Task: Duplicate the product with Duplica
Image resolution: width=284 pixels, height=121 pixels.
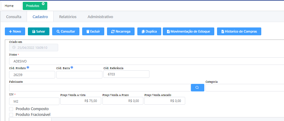Action: (149, 31)
